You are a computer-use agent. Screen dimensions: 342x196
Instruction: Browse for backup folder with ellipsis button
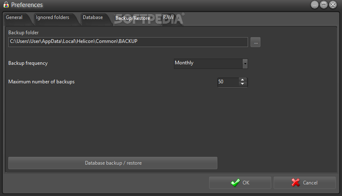[x=255, y=42]
